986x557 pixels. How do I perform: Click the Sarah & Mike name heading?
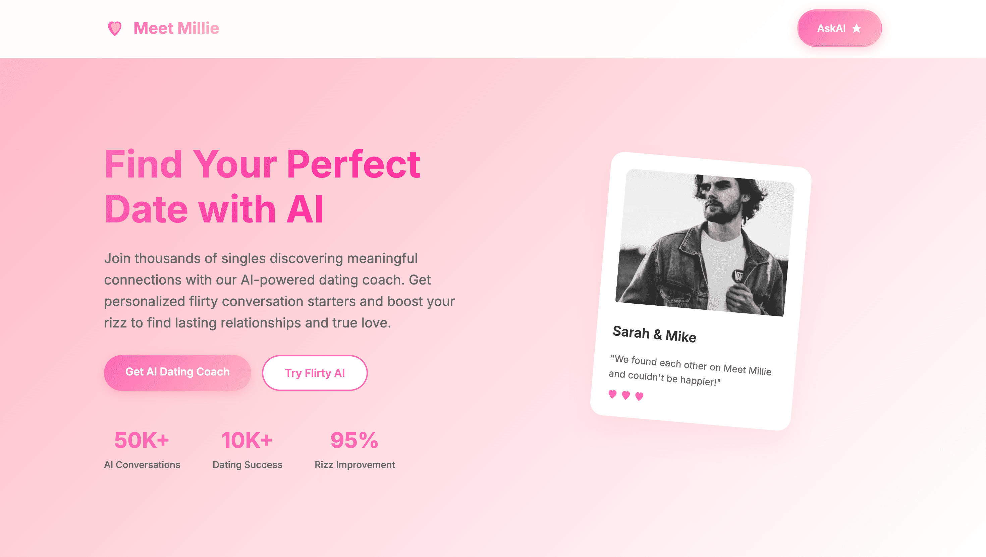[654, 334]
